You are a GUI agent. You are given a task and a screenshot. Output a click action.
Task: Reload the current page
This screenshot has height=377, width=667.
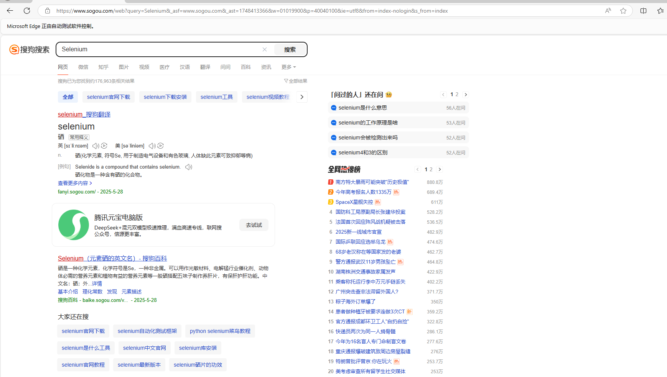(27, 11)
